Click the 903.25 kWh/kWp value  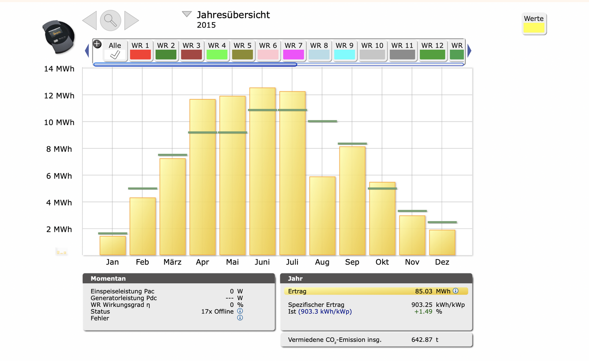click(x=438, y=305)
